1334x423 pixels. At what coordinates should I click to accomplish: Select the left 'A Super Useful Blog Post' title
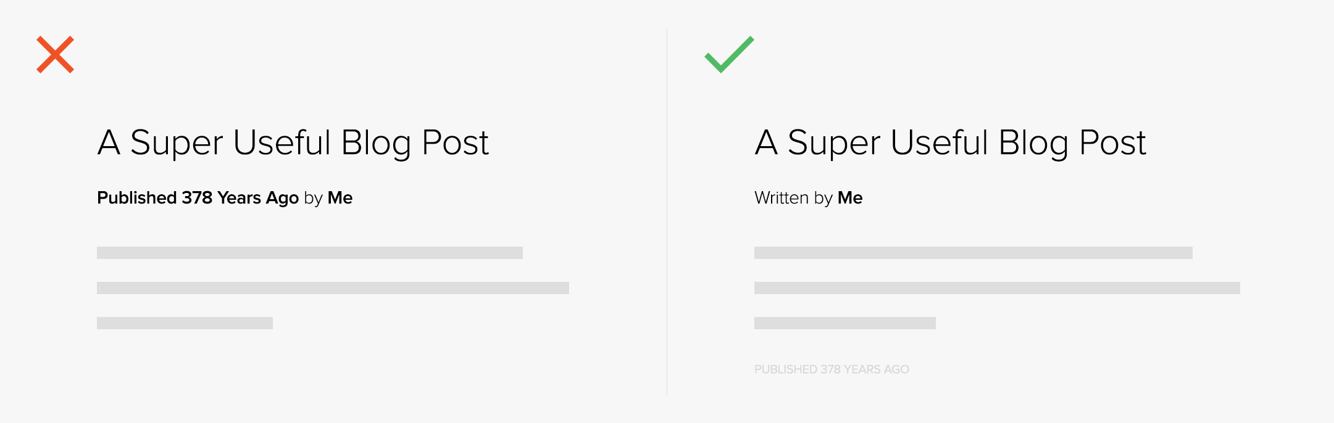[x=293, y=143]
